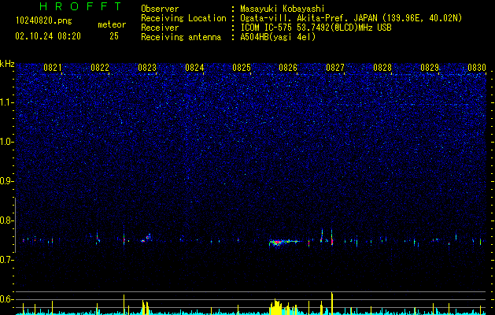Viewport: 495px width, 315px height.
Task: Click the Receiver label
Action: [x=160, y=28]
